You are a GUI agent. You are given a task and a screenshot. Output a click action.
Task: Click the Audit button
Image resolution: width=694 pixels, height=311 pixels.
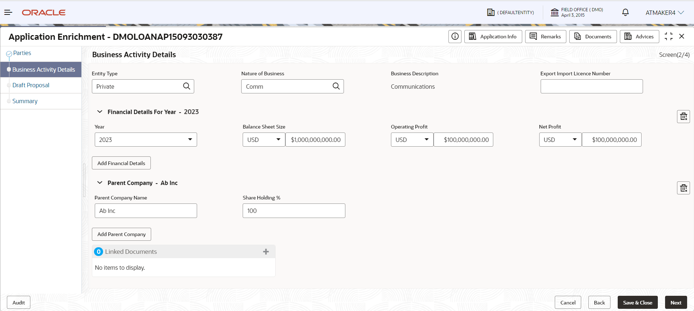click(18, 303)
